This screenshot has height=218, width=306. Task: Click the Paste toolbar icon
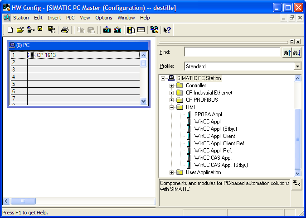coord(91,30)
